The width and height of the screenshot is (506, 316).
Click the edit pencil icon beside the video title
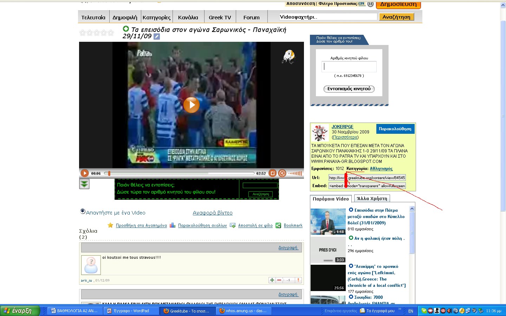(x=157, y=37)
